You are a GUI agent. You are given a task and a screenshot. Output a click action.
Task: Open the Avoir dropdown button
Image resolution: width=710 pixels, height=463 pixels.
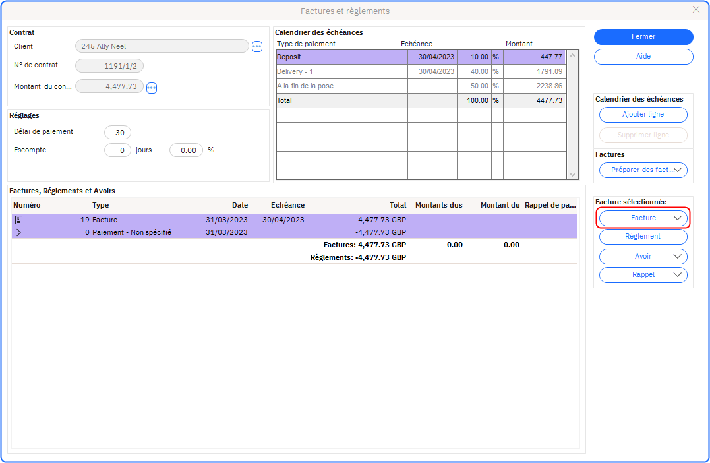coord(643,257)
